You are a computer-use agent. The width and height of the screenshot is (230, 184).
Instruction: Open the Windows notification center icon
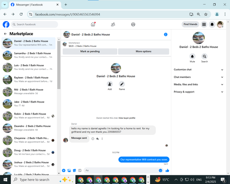223,180
